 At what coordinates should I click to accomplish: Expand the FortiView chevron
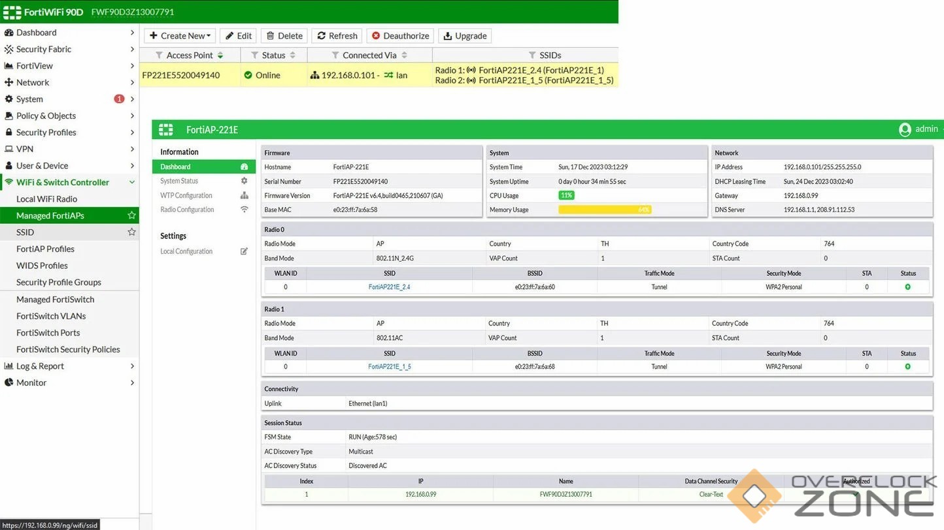click(132, 66)
